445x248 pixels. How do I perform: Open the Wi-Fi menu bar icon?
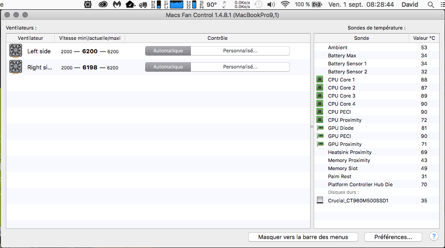(x=285, y=4)
